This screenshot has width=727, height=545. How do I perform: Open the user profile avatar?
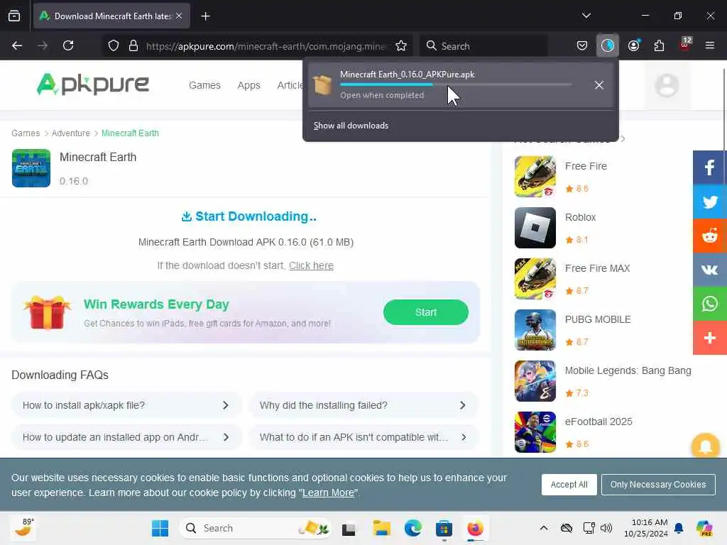[667, 85]
